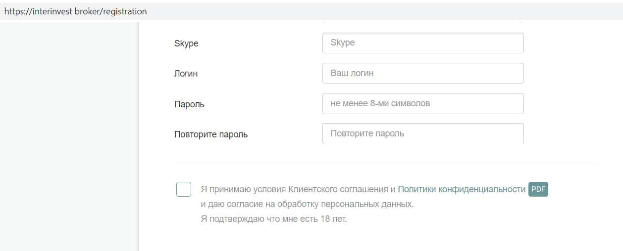Focus the Skype input field

point(422,43)
